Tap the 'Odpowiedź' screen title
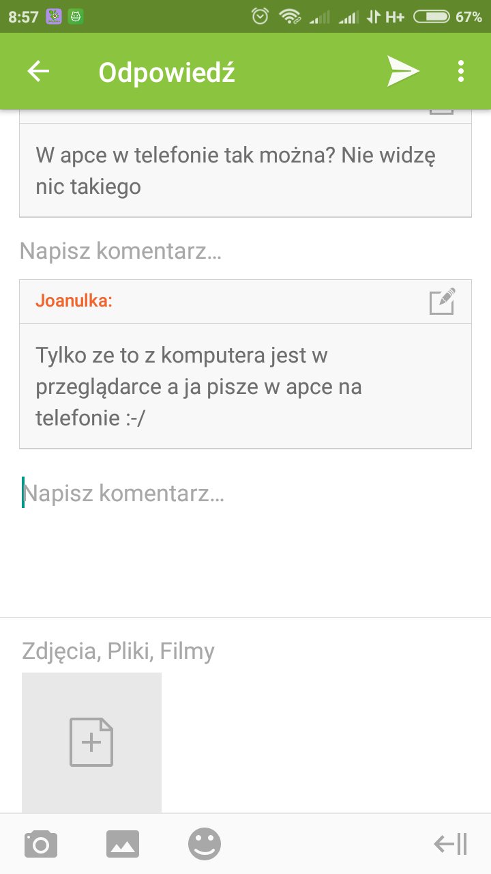Image resolution: width=491 pixels, height=874 pixels. click(167, 72)
